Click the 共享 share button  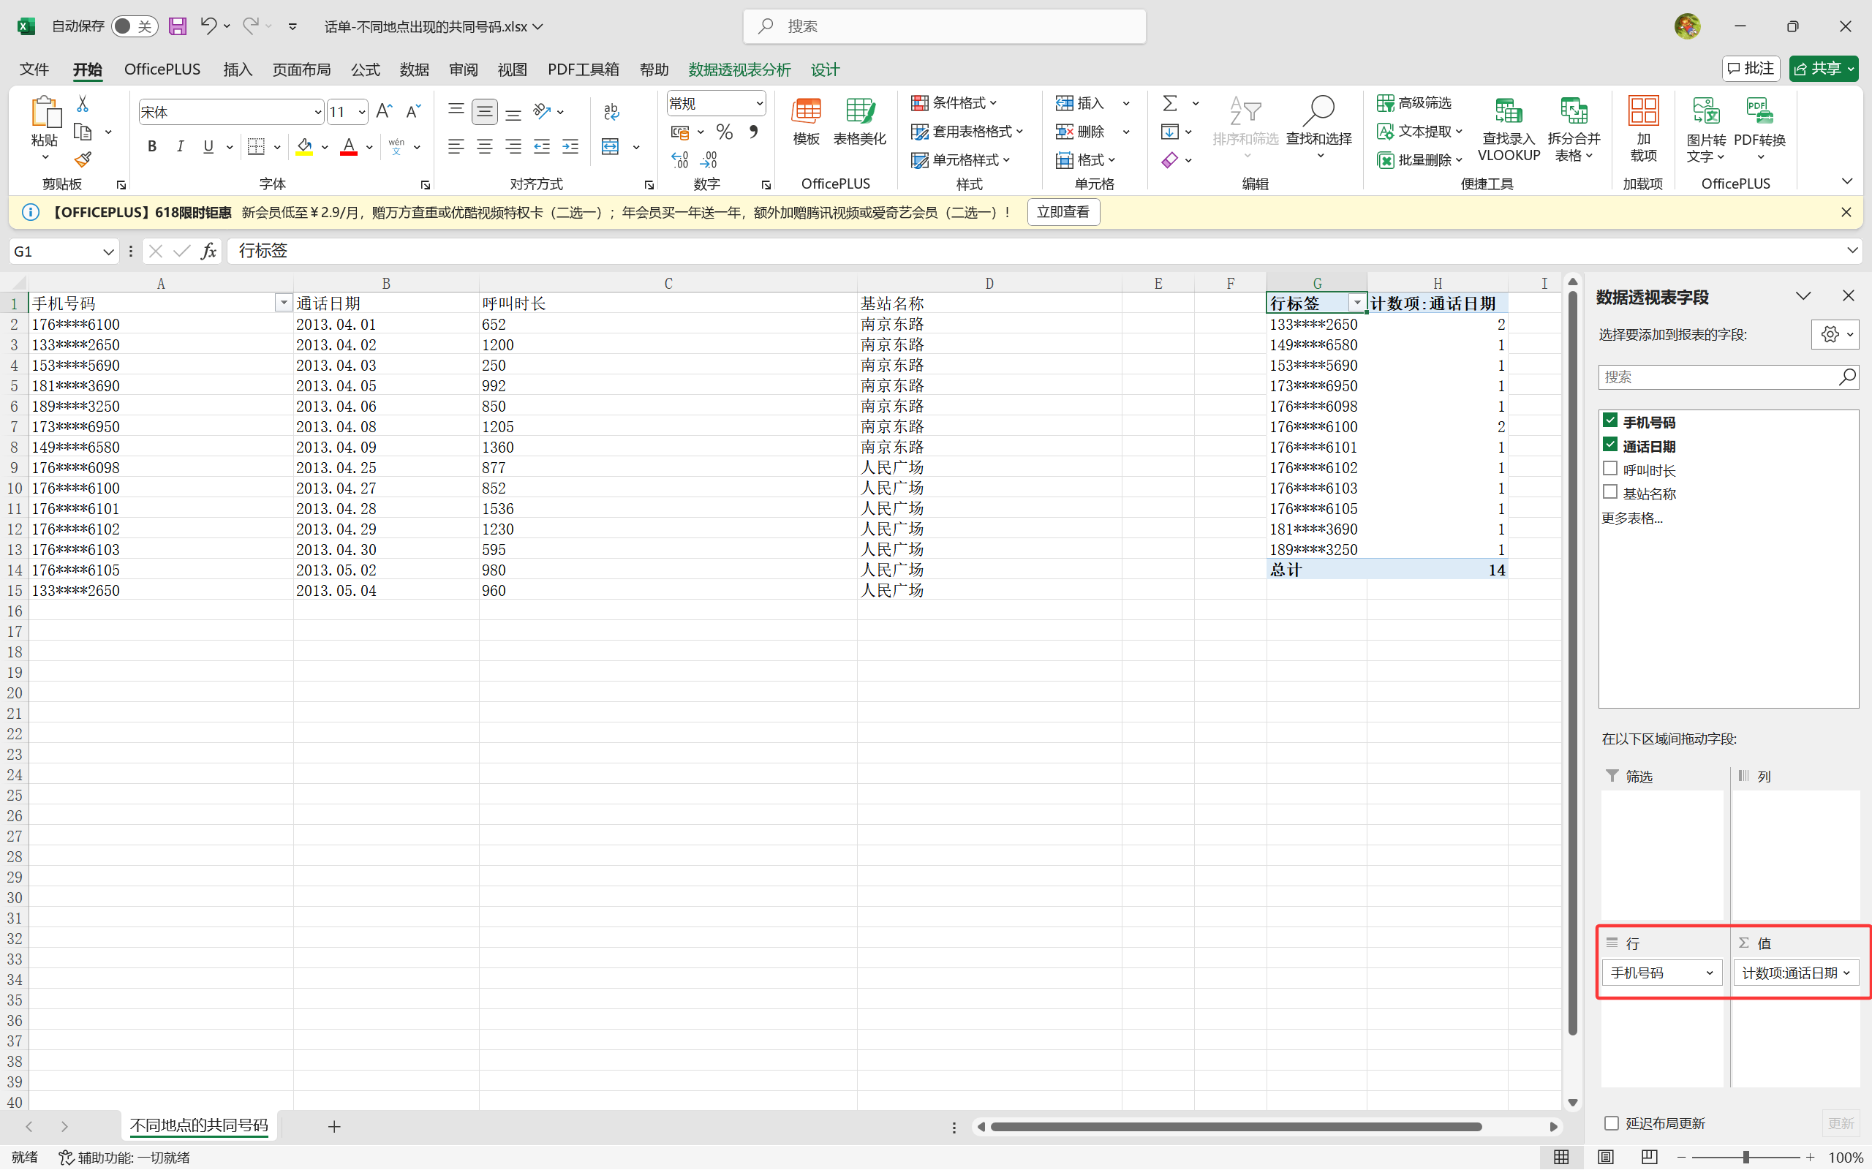click(1820, 69)
